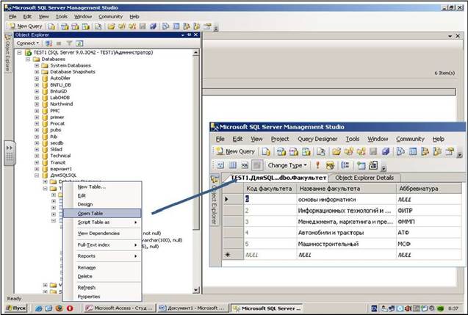This screenshot has height=315, width=468.
Task: Expand the pubs database node
Action: [x=37, y=131]
